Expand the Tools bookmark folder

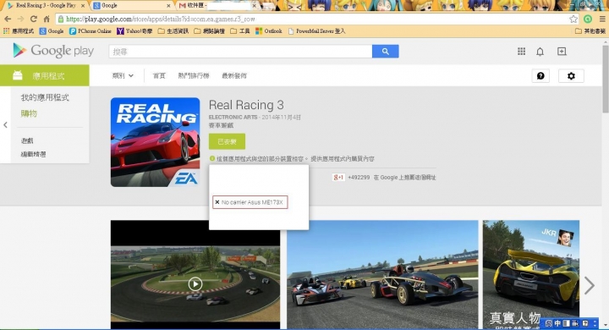point(240,31)
